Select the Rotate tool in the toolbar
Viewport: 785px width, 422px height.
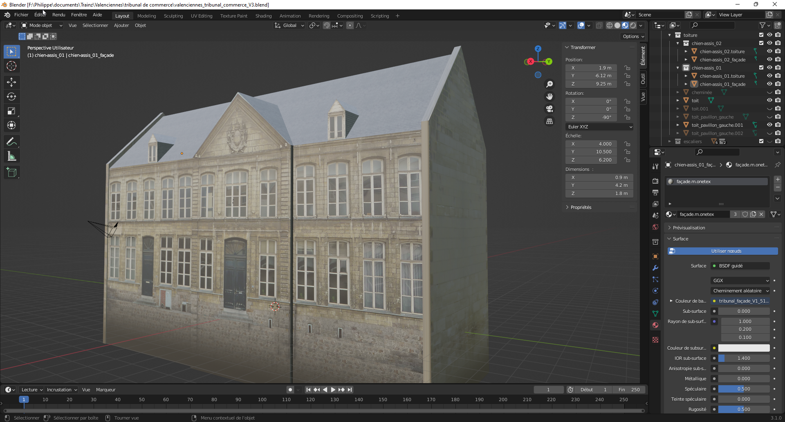pos(11,97)
